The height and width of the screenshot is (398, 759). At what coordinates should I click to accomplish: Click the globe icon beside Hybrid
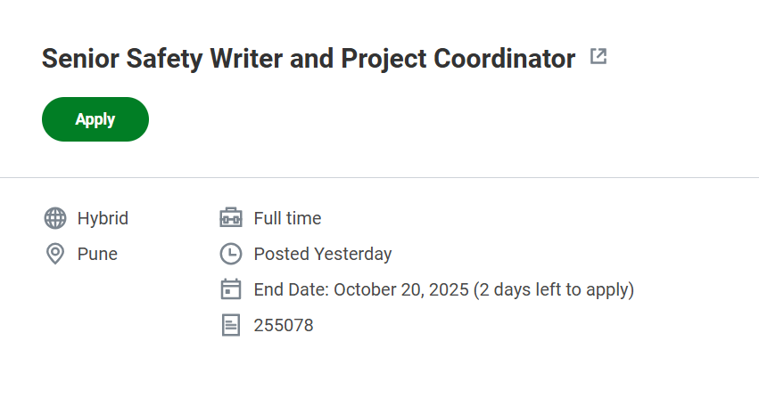click(x=55, y=218)
